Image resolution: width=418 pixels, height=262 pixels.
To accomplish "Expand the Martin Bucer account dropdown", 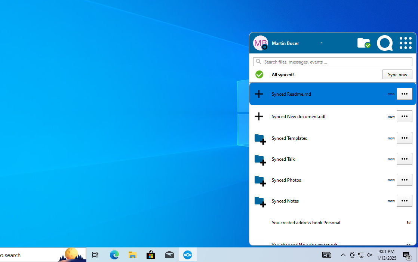I will pyautogui.click(x=321, y=43).
